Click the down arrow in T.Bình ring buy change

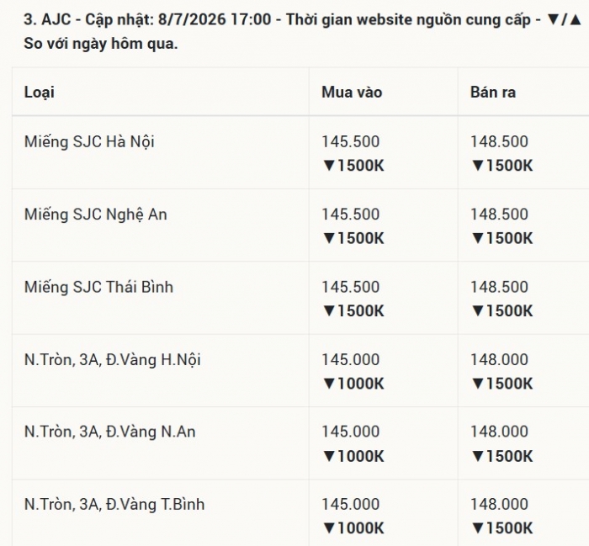pyautogui.click(x=329, y=528)
